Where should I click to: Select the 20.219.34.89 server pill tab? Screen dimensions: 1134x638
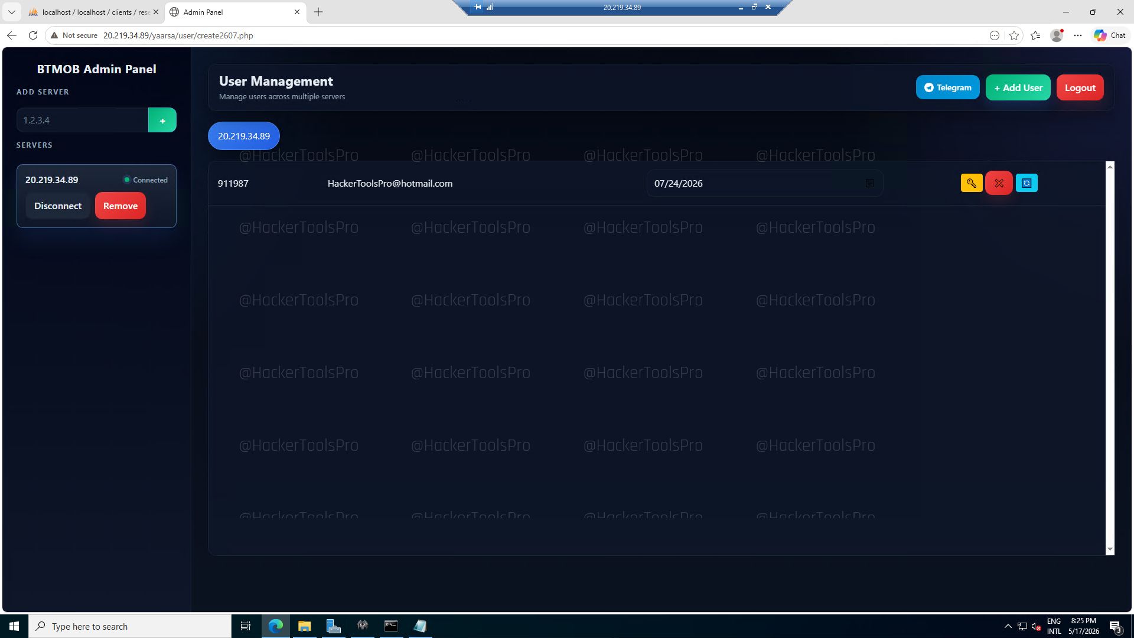(244, 136)
